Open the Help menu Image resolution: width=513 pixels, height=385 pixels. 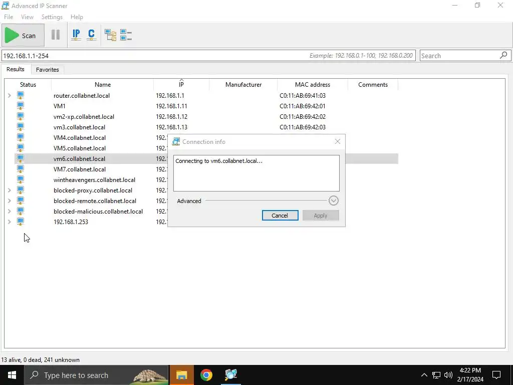[x=77, y=17]
